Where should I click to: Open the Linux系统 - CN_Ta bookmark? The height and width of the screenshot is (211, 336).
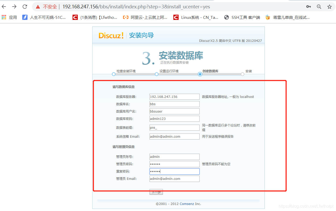click(196, 17)
